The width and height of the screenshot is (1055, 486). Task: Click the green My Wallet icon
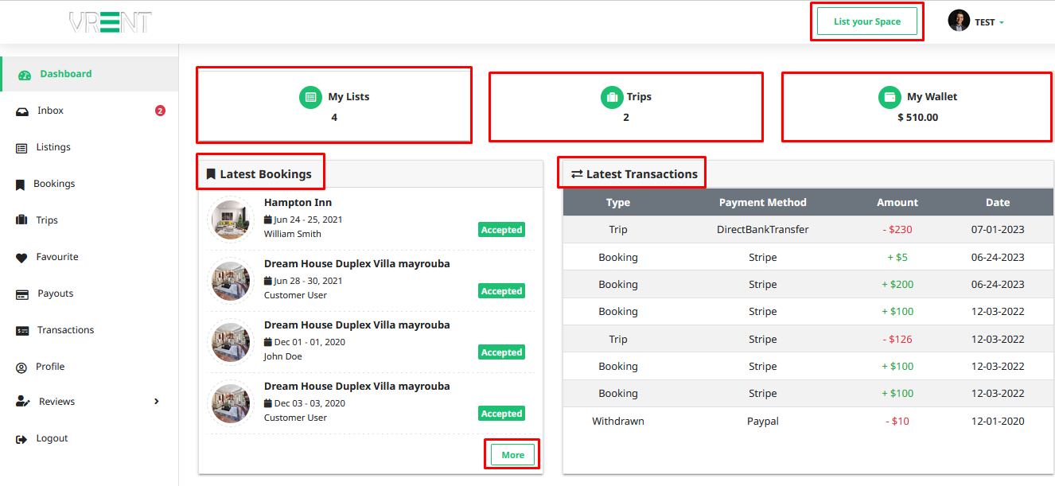(890, 97)
